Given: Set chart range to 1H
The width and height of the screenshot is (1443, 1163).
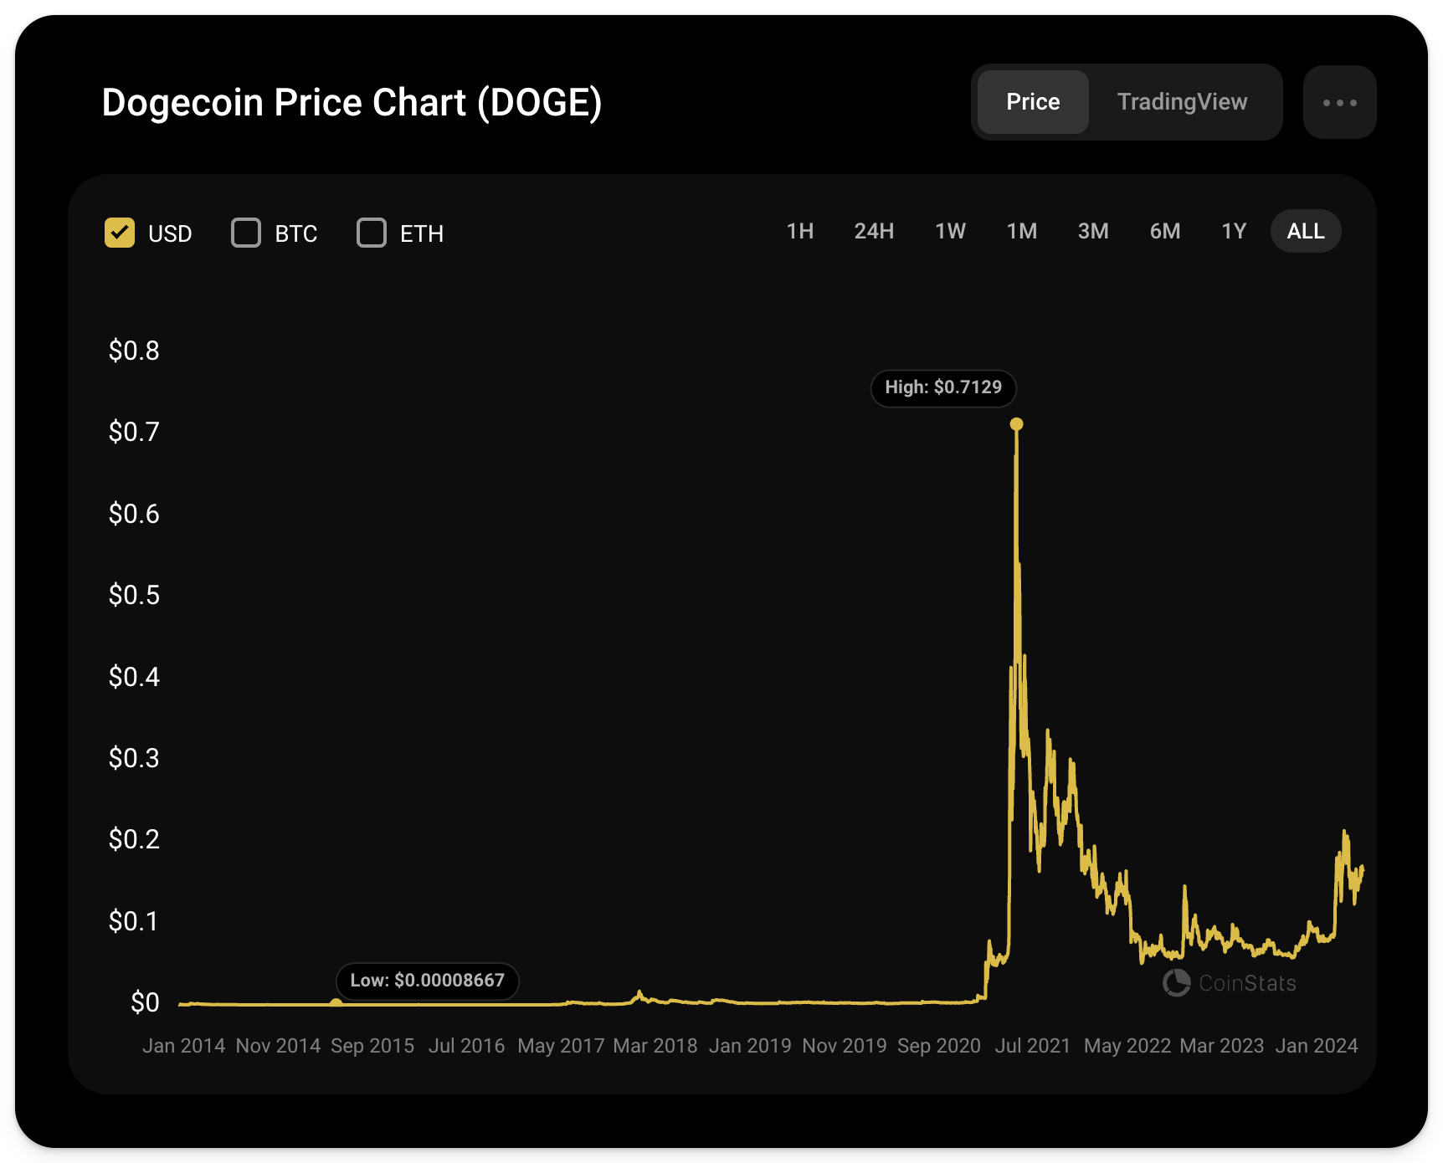Looking at the screenshot, I should pos(799,231).
